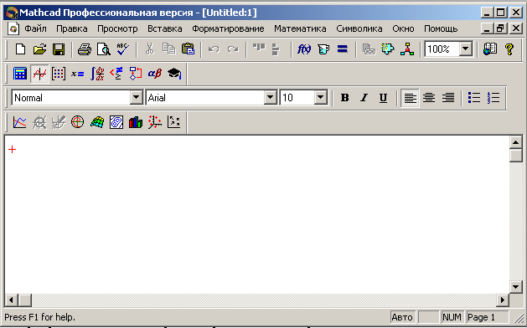Align text right

coord(448,98)
